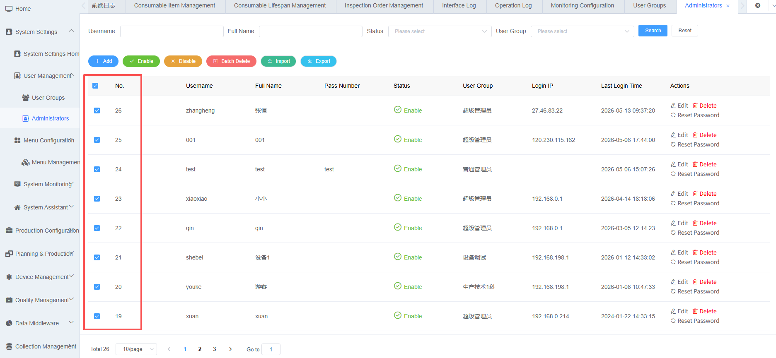The height and width of the screenshot is (358, 776).
Task: Click the Quality Management briefcase icon
Action: pos(9,300)
